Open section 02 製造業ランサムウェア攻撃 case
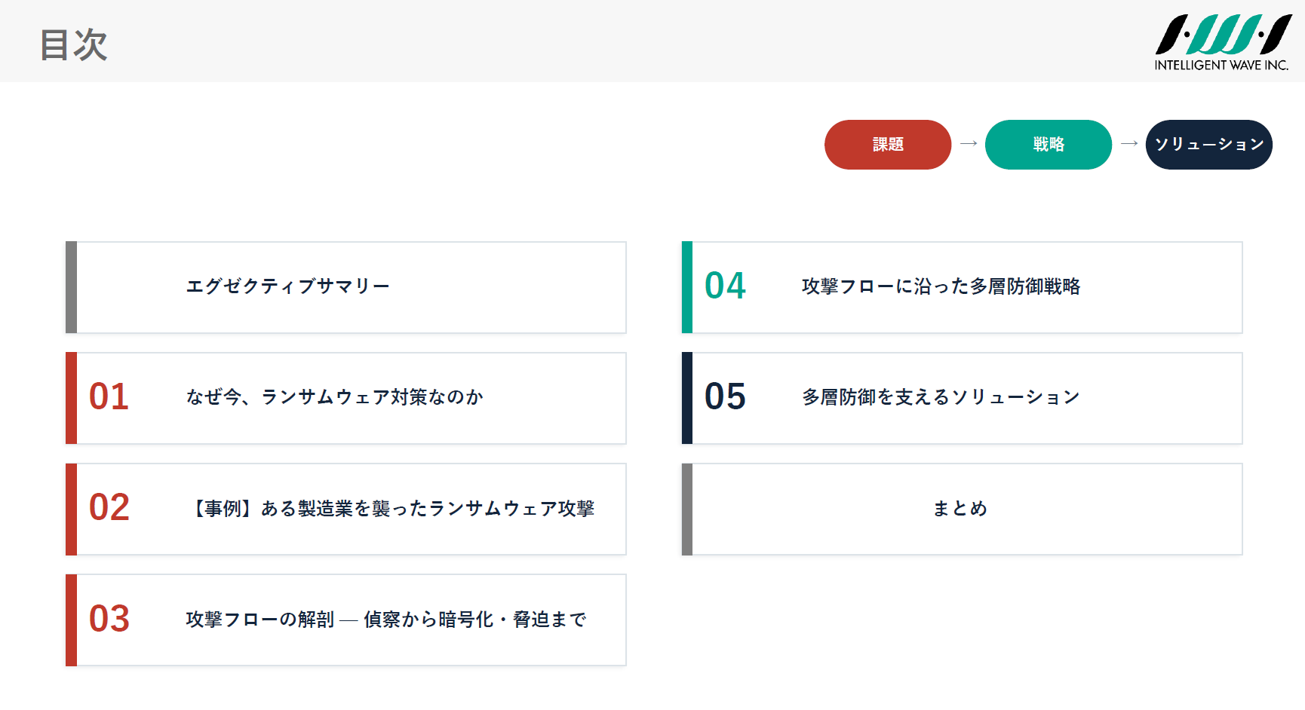The height and width of the screenshot is (710, 1305). click(346, 509)
